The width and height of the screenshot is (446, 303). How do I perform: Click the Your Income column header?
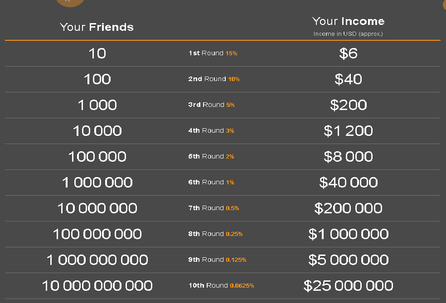click(348, 21)
